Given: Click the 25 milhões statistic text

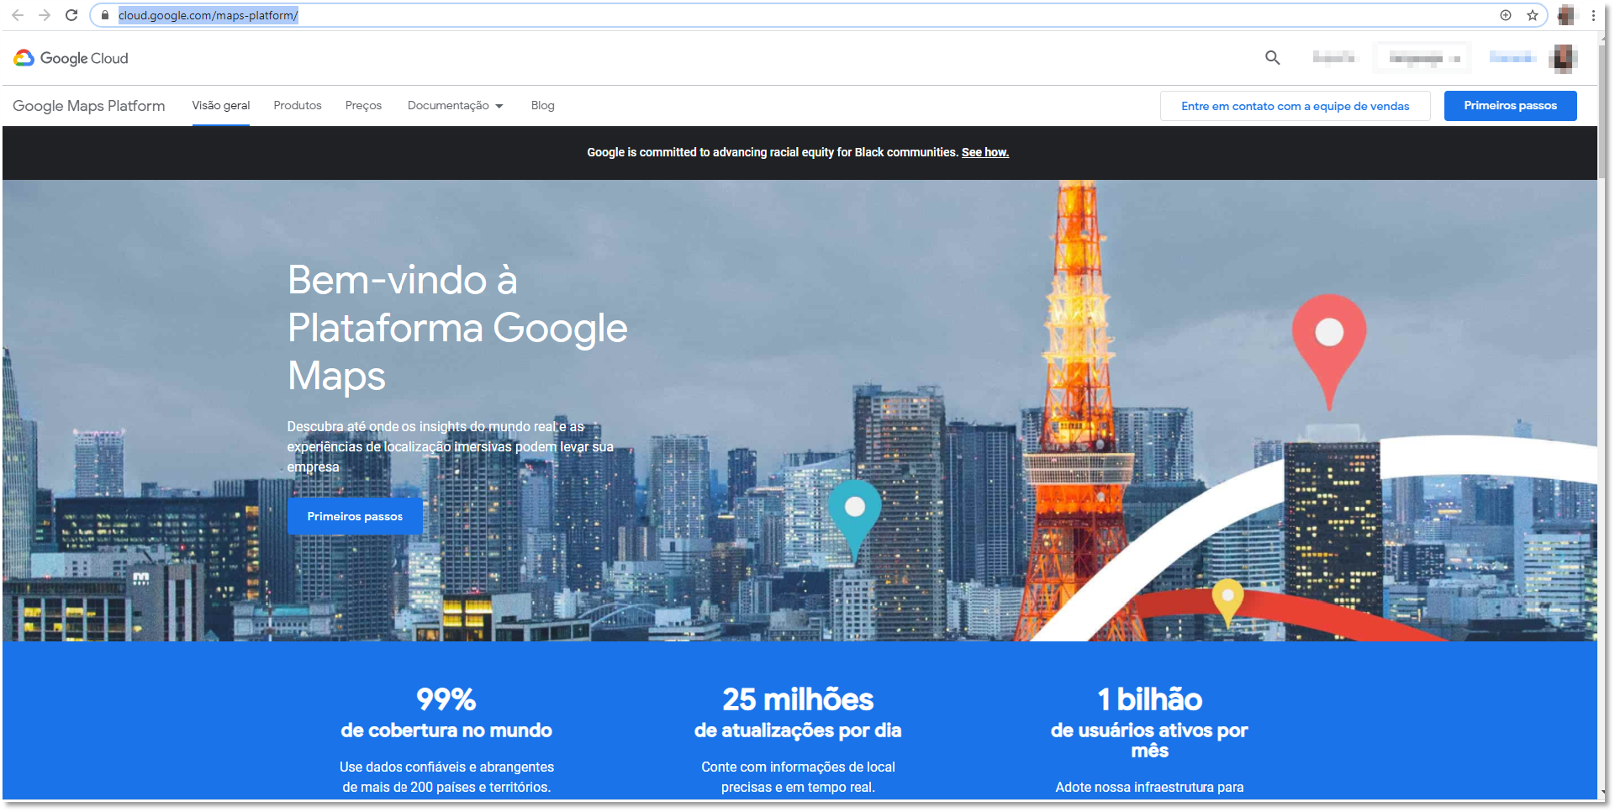Looking at the screenshot, I should click(798, 699).
